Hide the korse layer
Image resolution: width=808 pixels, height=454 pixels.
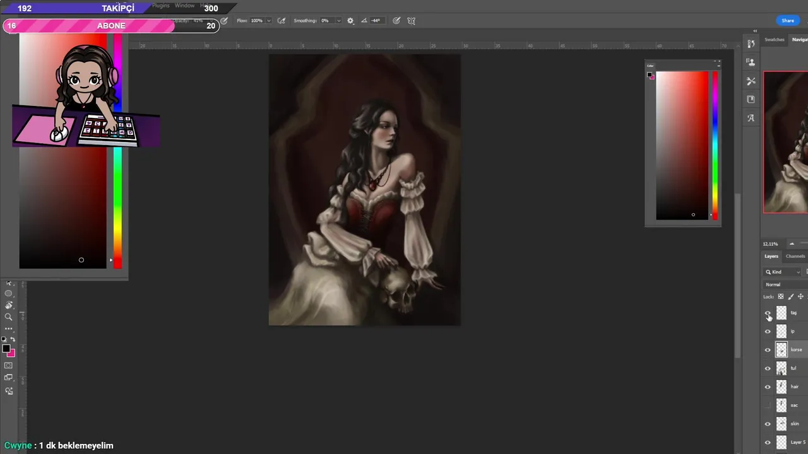tap(768, 350)
